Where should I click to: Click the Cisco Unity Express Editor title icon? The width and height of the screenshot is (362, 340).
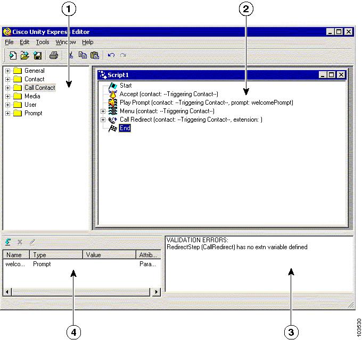pyautogui.click(x=7, y=32)
